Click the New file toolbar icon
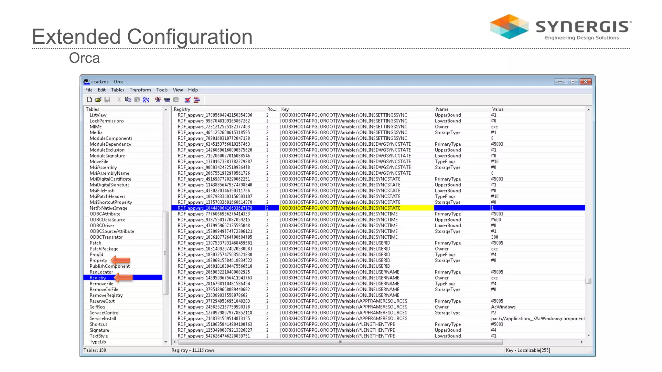Image resolution: width=662 pixels, height=372 pixels. click(90, 100)
